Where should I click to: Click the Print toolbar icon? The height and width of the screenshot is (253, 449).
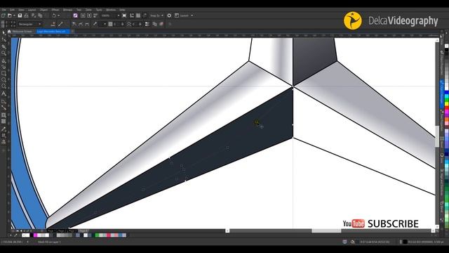coord(27,15)
